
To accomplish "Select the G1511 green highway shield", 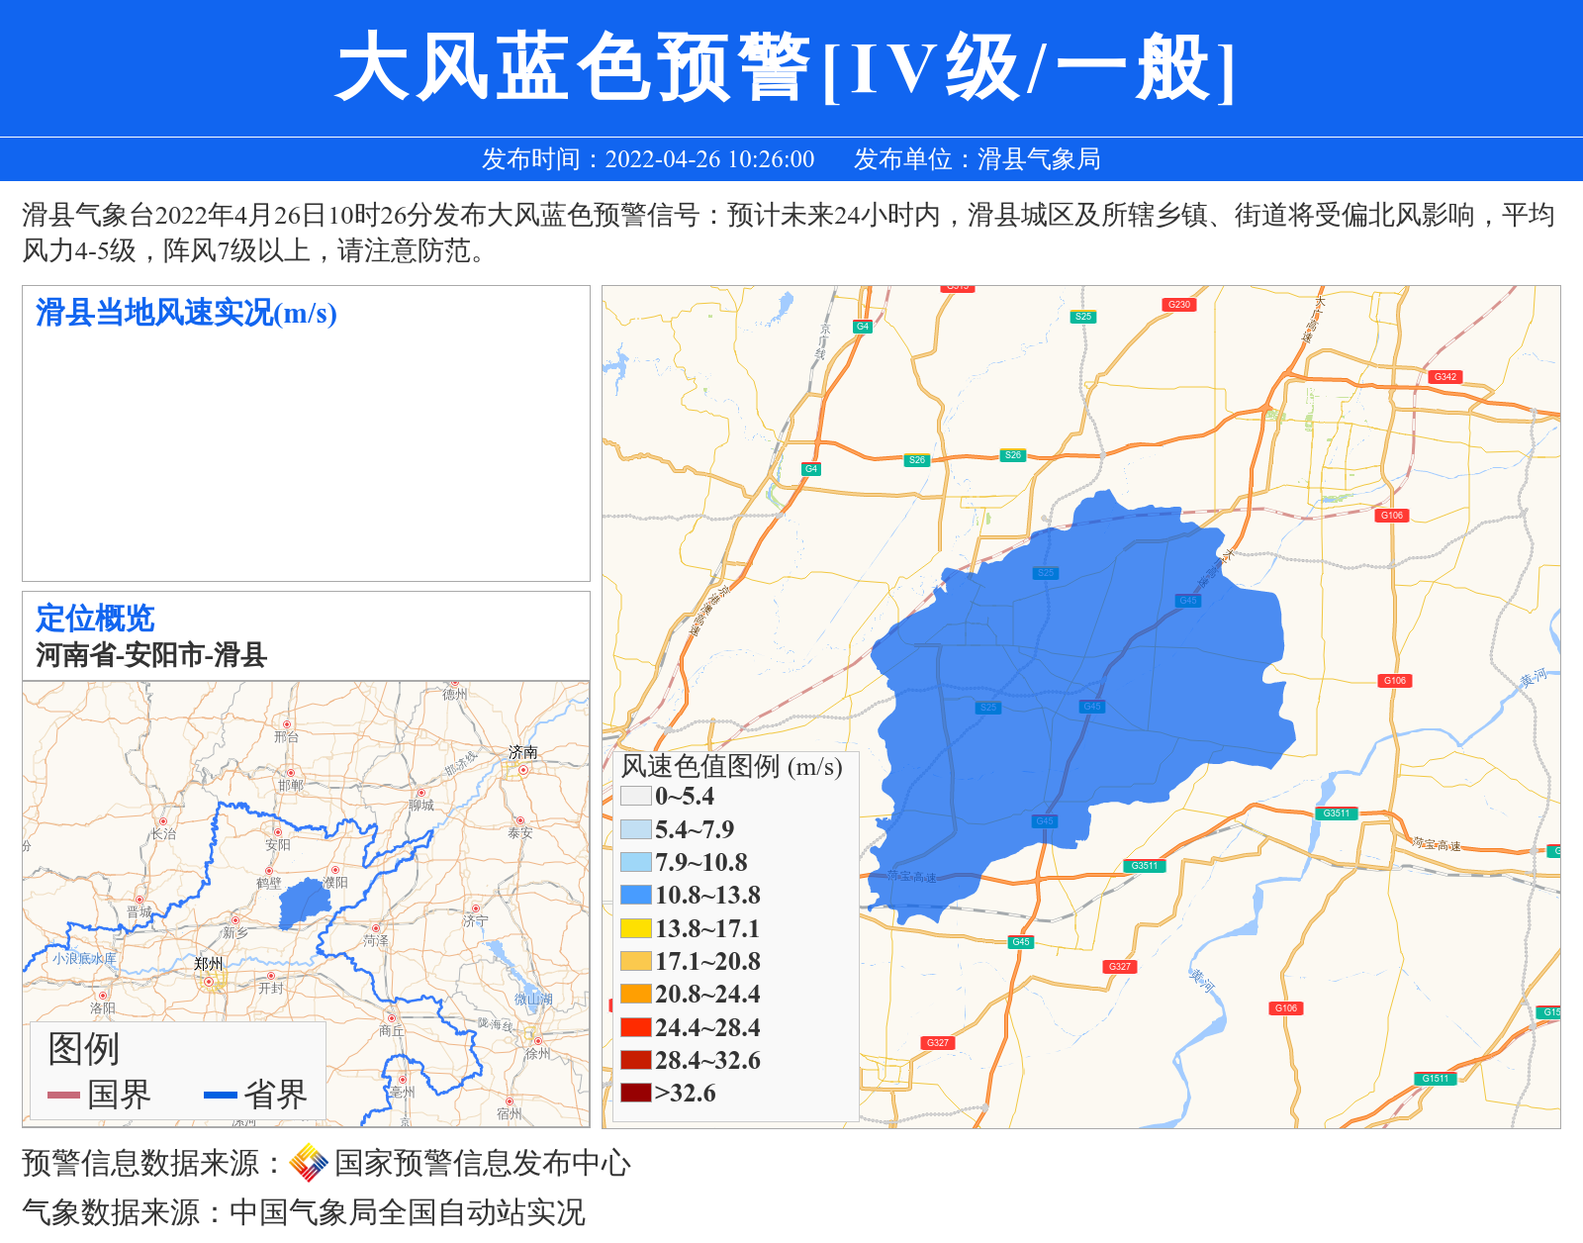I will [1435, 1079].
